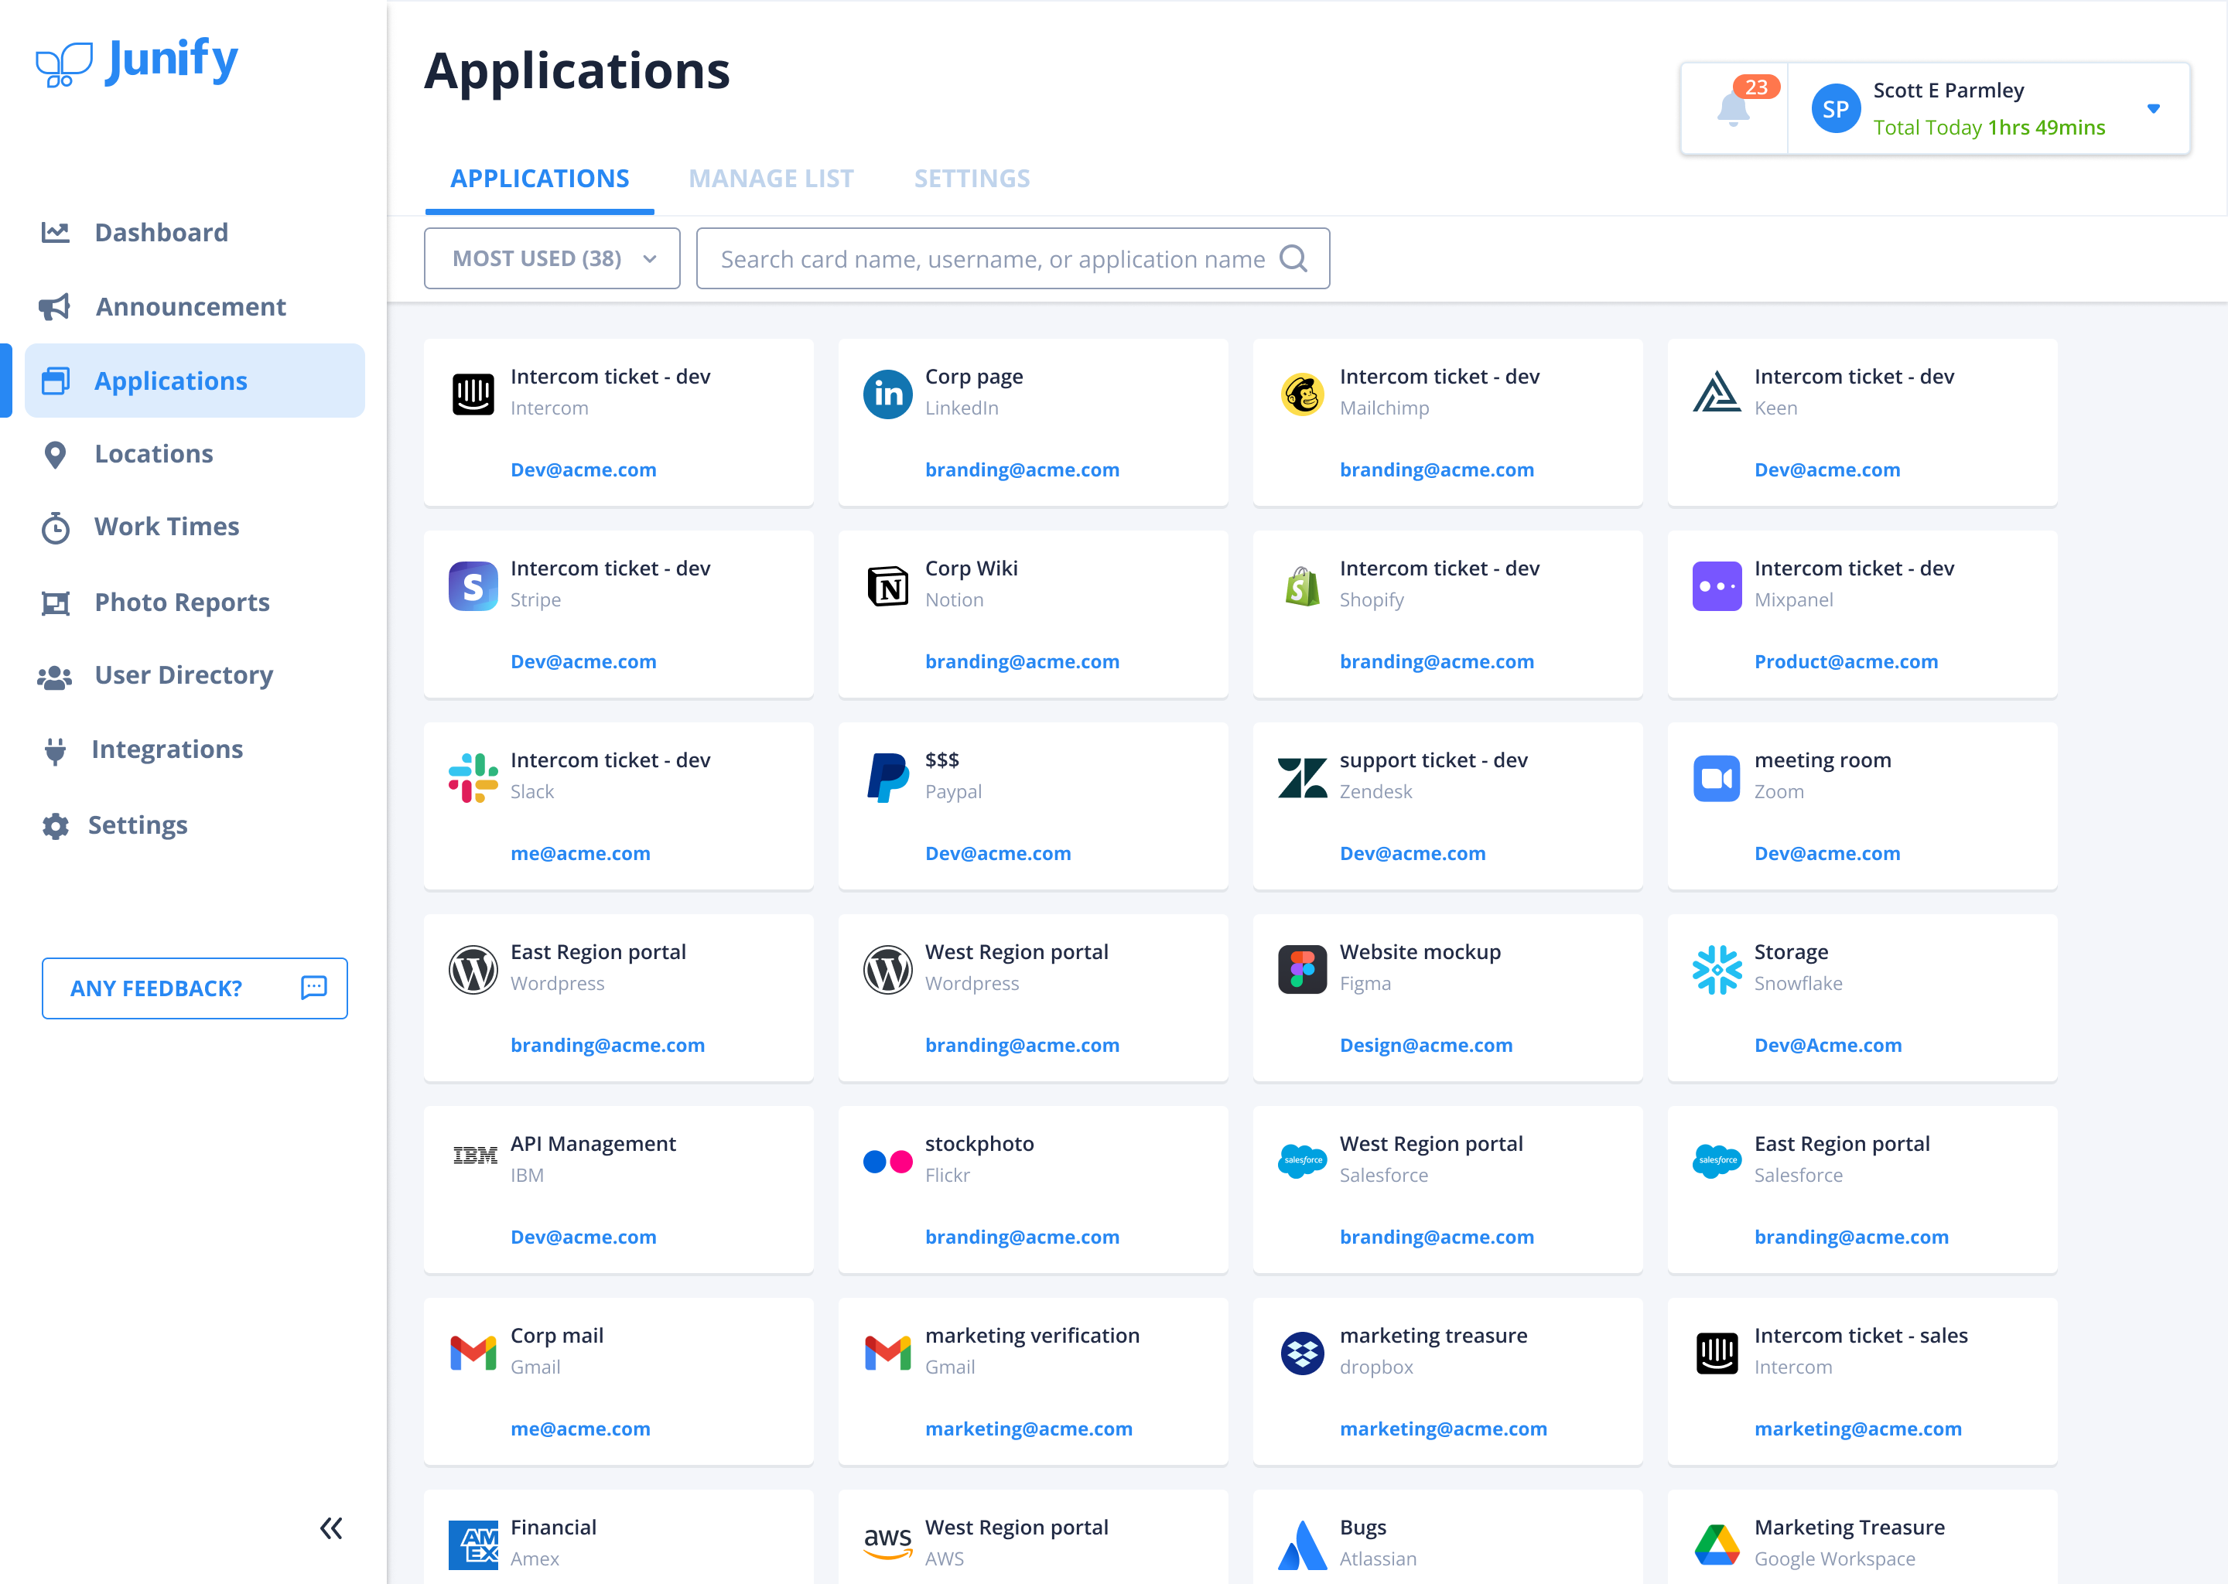The height and width of the screenshot is (1584, 2228).
Task: Click Salesforce icon on West Region portal
Action: click(x=1302, y=1161)
